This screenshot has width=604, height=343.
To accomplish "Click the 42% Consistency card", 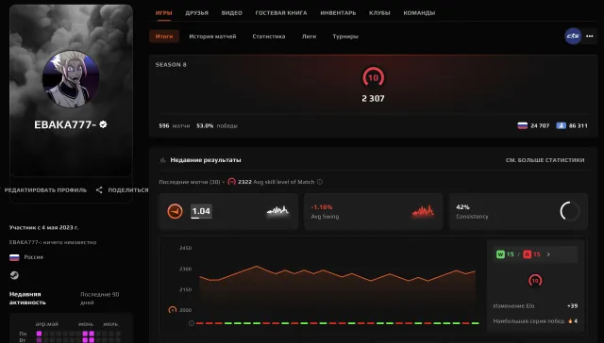I will click(518, 211).
